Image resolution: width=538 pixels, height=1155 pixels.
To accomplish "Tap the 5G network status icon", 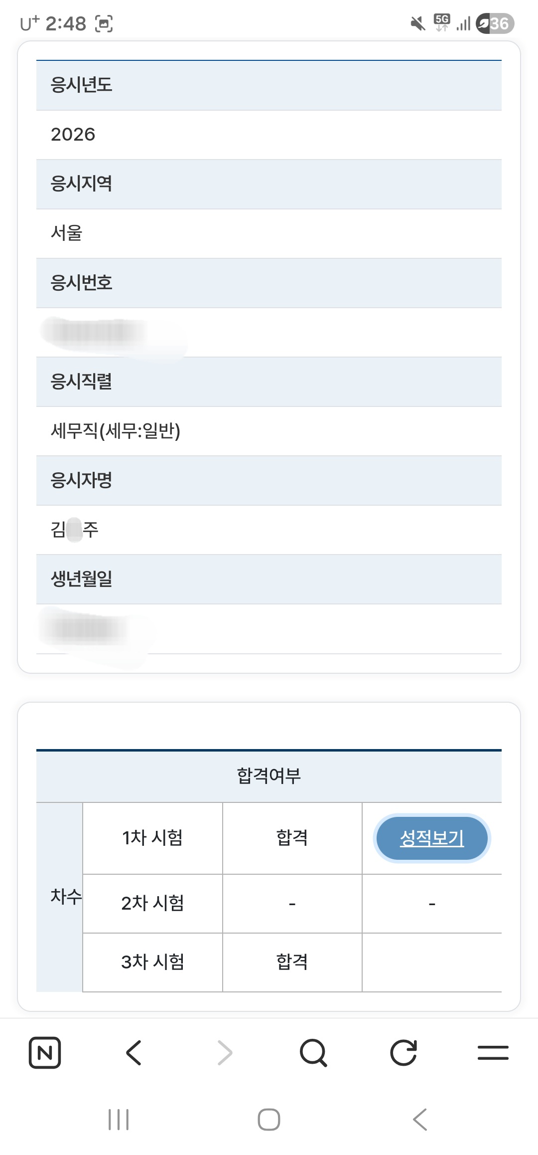I will tap(442, 22).
